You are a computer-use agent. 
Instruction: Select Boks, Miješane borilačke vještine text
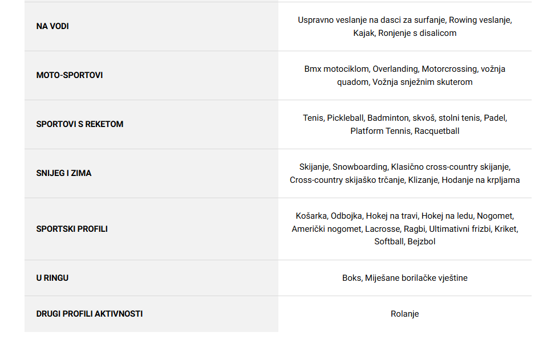pyautogui.click(x=404, y=278)
